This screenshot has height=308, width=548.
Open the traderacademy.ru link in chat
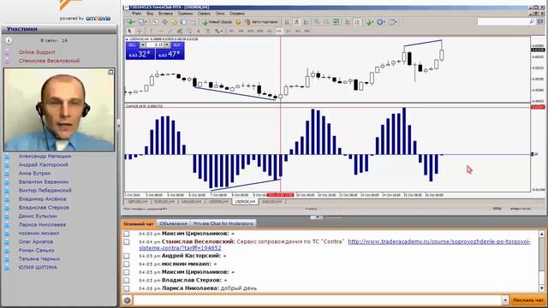click(x=439, y=241)
